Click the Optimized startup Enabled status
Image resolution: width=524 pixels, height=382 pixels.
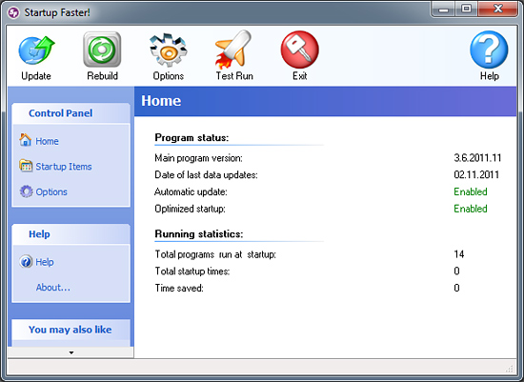click(471, 209)
